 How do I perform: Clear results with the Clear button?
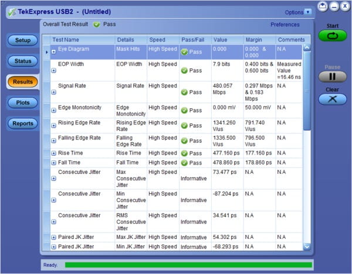(332, 99)
